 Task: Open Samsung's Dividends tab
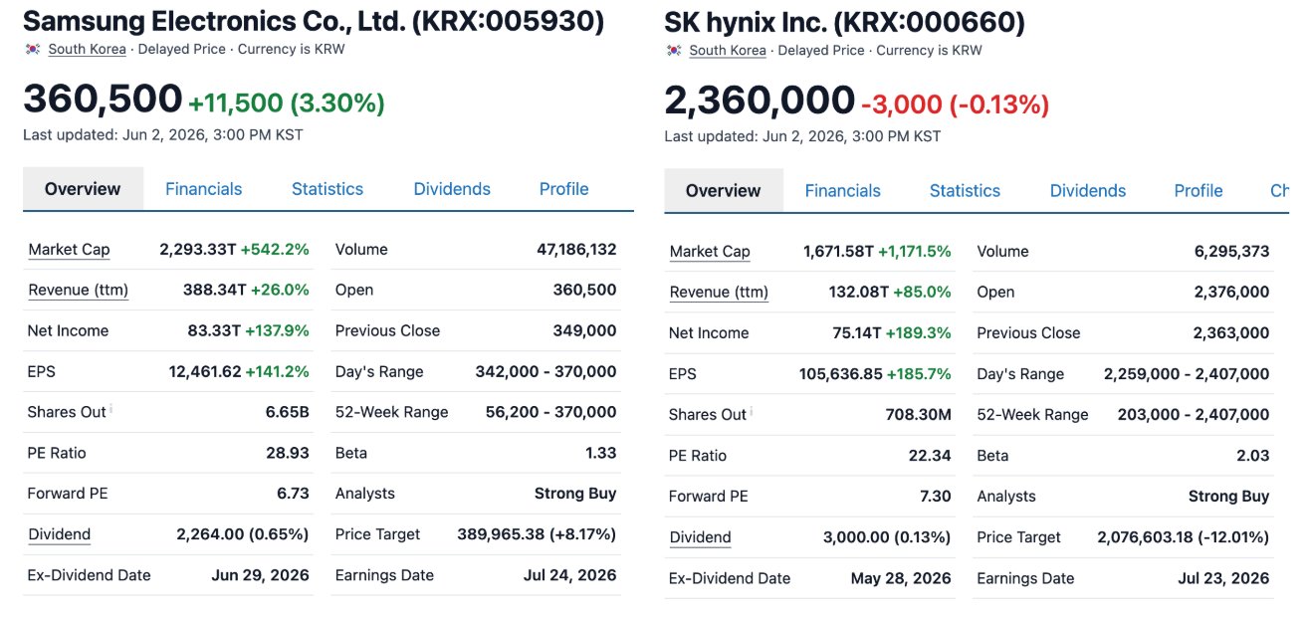pos(452,189)
